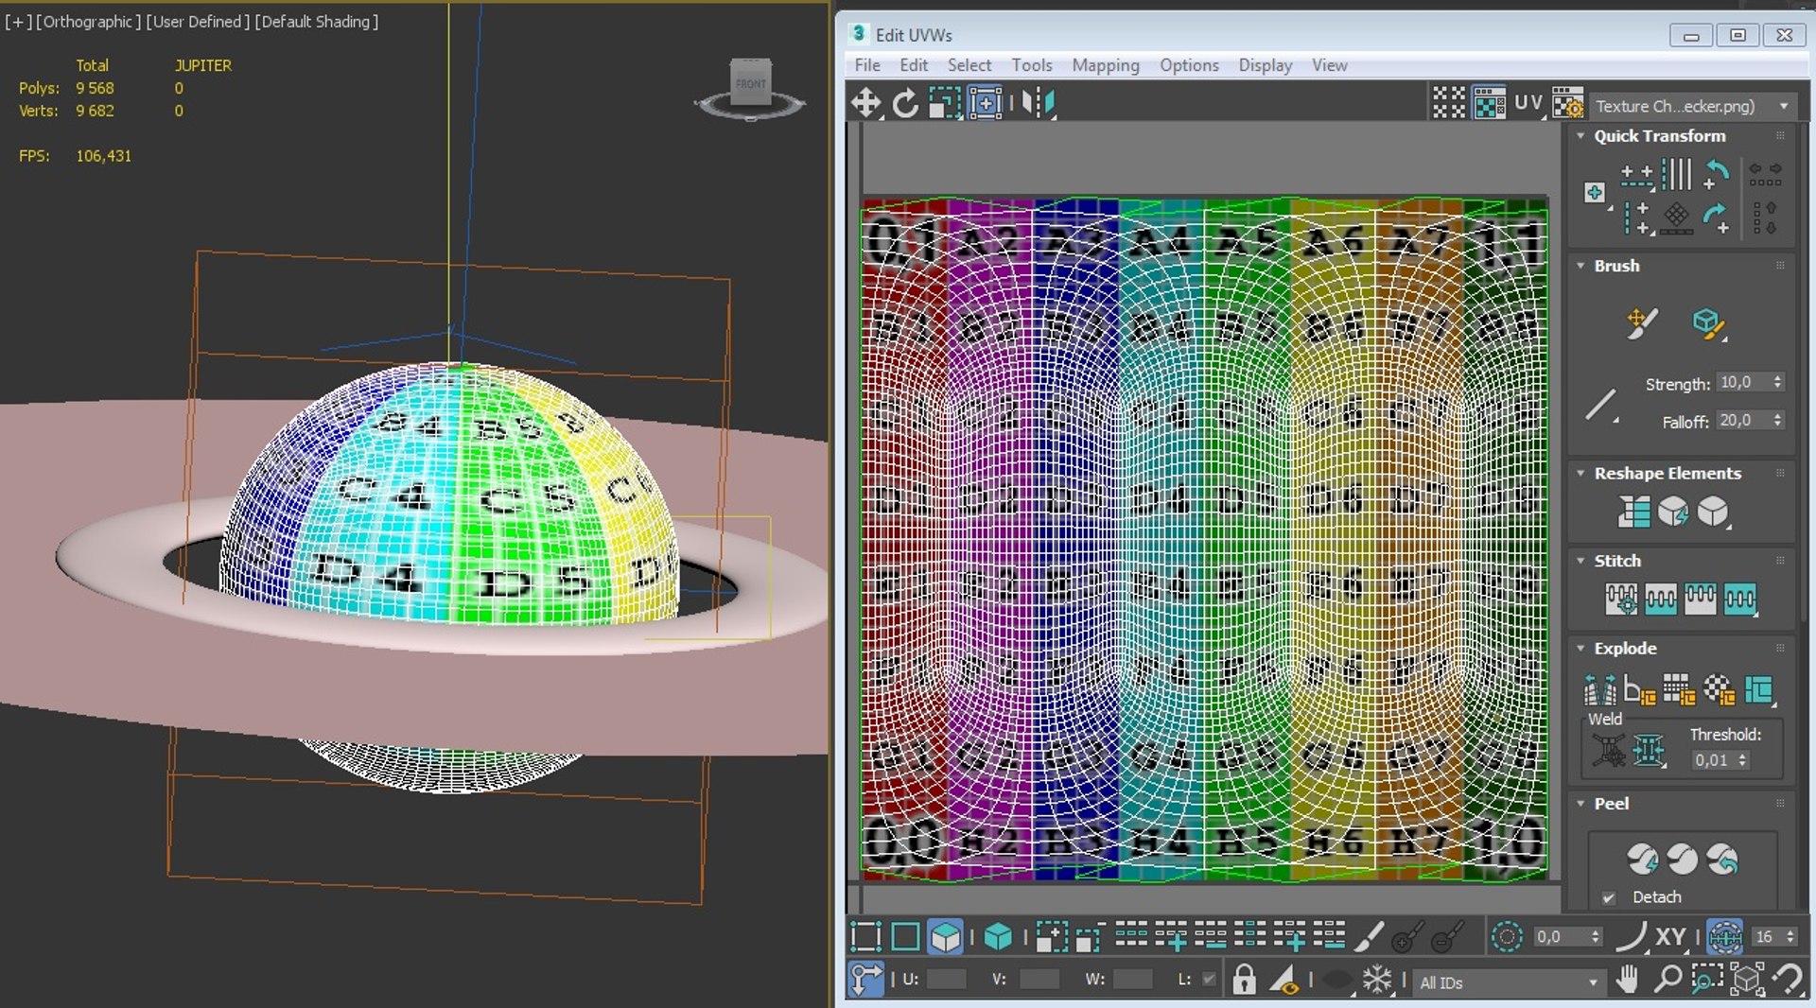Toggle the Lock Selection padlock
Viewport: 1816px width, 1008px height.
tap(1245, 980)
